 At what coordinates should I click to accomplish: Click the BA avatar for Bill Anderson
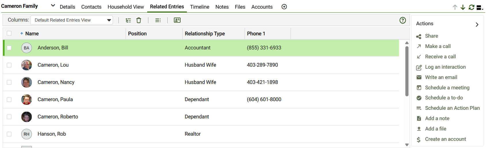coord(26,48)
